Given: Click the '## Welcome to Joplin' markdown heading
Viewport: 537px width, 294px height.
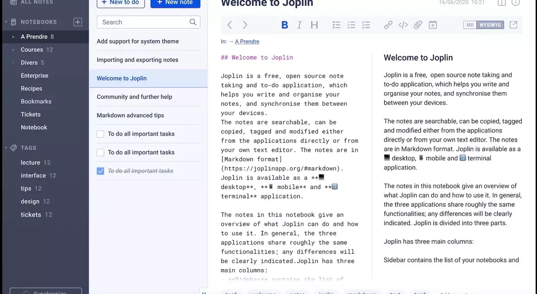Looking at the screenshot, I should coord(257,57).
